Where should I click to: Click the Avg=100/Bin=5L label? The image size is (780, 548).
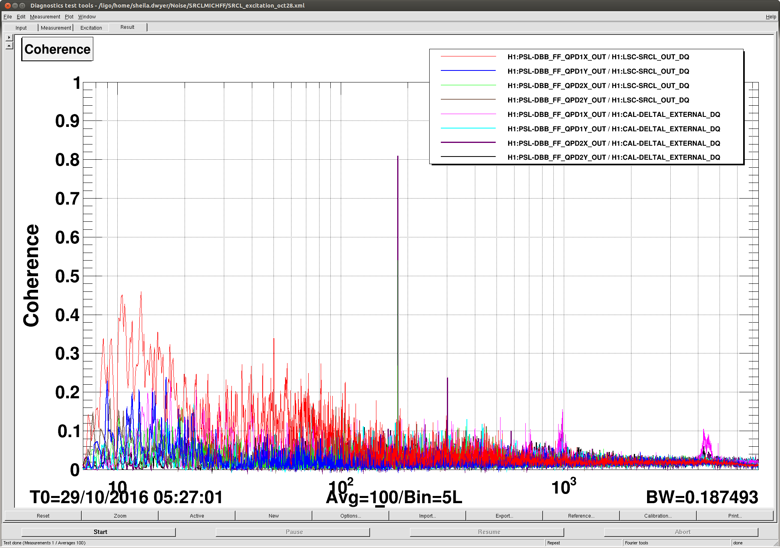click(x=394, y=498)
